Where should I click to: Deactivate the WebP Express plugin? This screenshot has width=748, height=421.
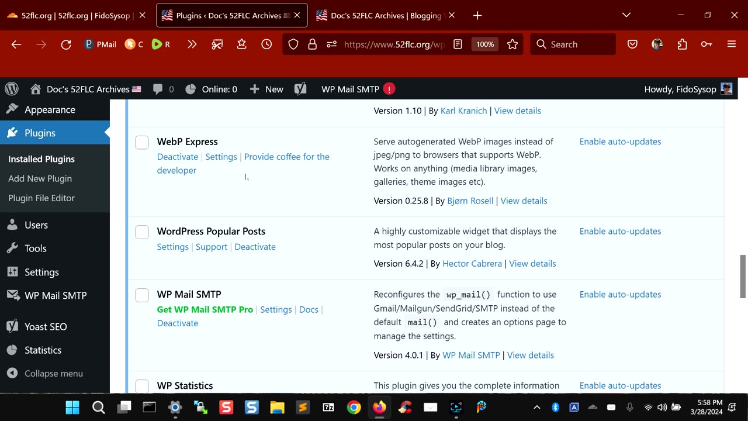pos(178,157)
